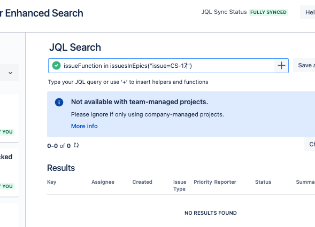Click the green valid query checkmark icon
Screen dimensions: 315x227
click(x=57, y=66)
